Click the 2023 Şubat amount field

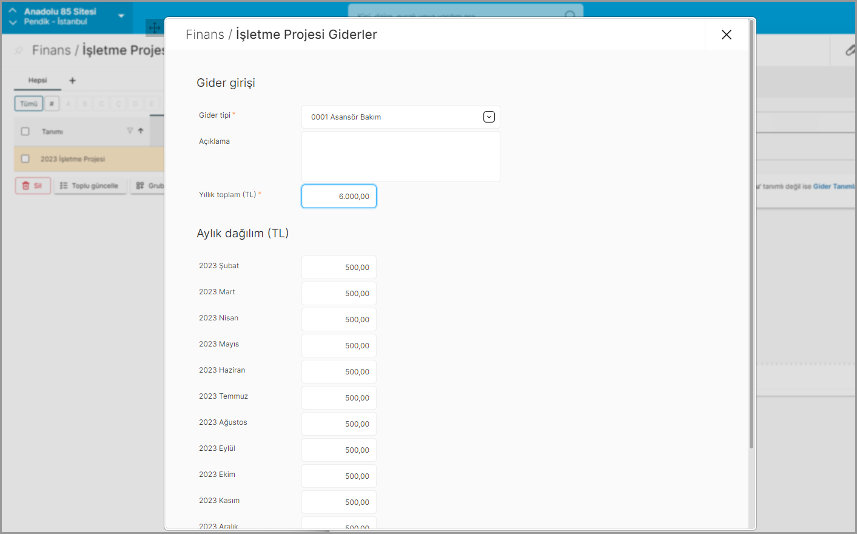tap(339, 267)
